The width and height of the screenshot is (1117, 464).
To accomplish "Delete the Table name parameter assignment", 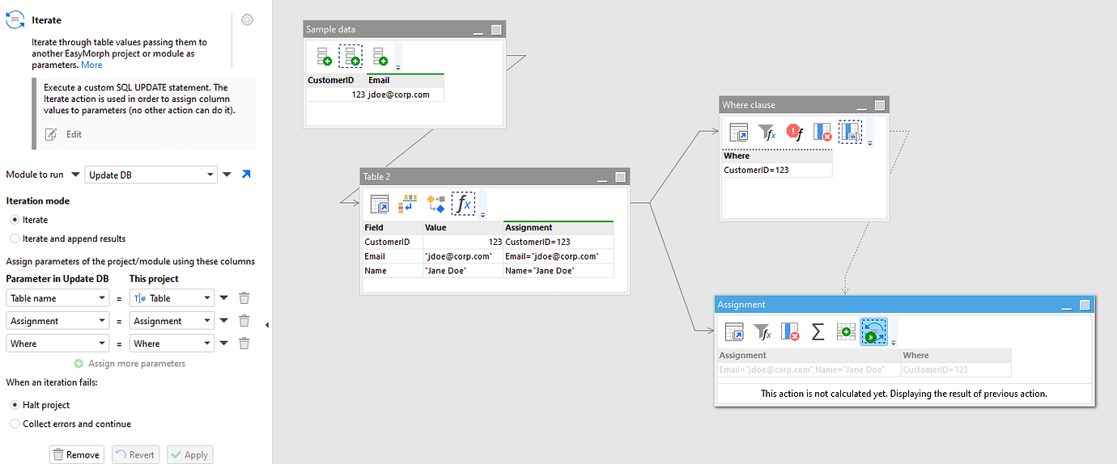I will (244, 298).
